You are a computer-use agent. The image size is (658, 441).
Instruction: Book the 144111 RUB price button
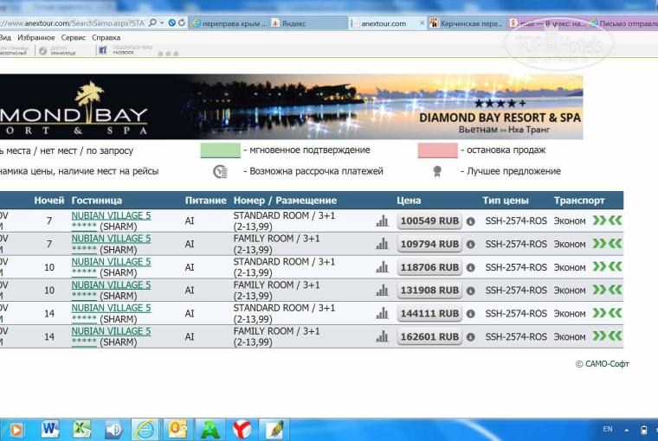pos(429,313)
